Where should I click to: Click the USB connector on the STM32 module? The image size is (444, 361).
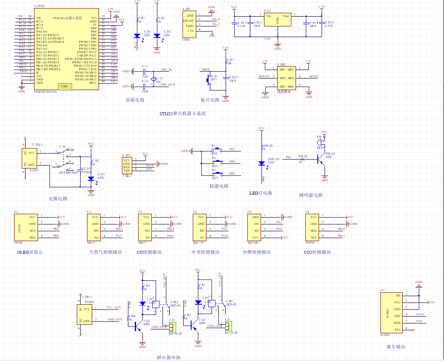[x=64, y=87]
